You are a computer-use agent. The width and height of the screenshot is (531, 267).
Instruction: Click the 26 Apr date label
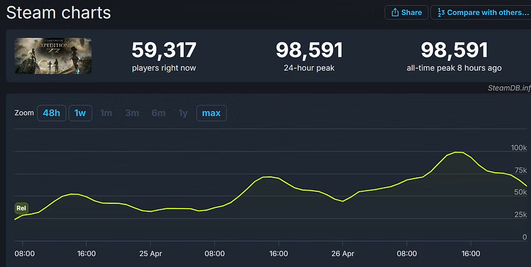click(343, 253)
